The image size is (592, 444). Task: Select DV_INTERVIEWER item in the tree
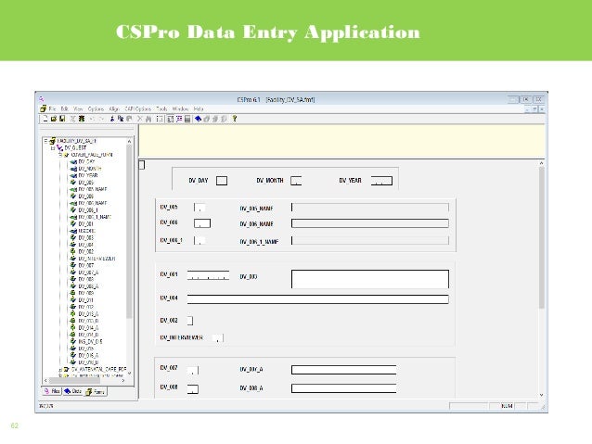click(x=97, y=259)
